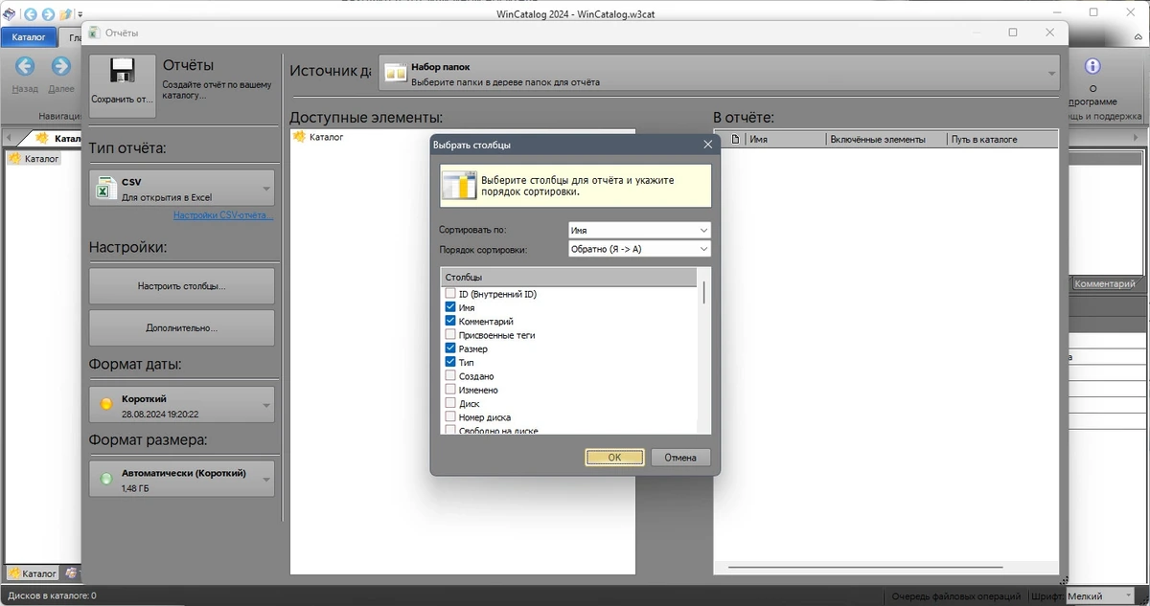Click the folder-up icon in quick access toolbar
Image resolution: width=1150 pixels, height=606 pixels.
[65, 13]
